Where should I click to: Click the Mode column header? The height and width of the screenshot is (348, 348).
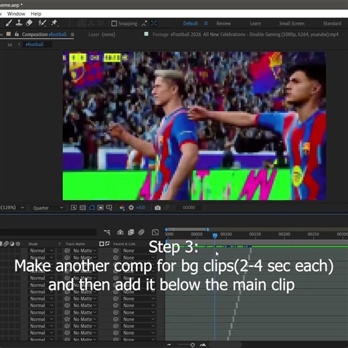click(33, 244)
